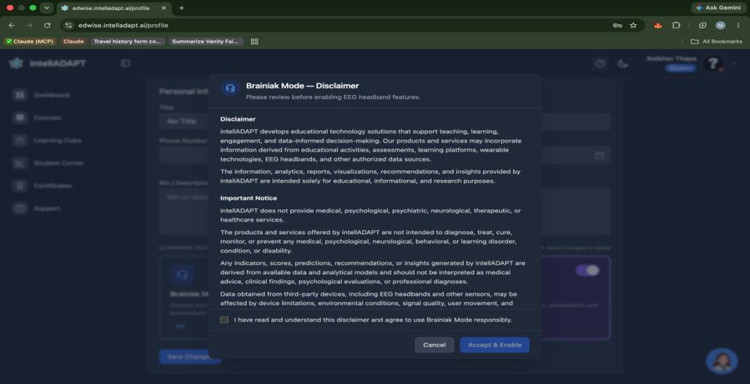Expand the tab search dropdown arrow
This screenshot has width=750, height=384.
pos(46,8)
